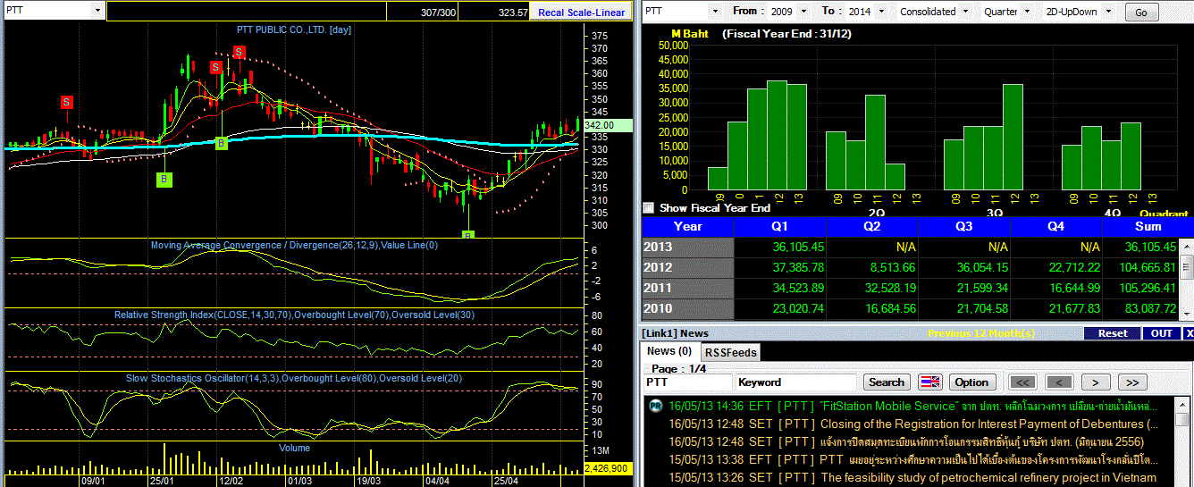The image size is (1194, 487).
Task: Select the 2013 year row header
Action: 687,248
